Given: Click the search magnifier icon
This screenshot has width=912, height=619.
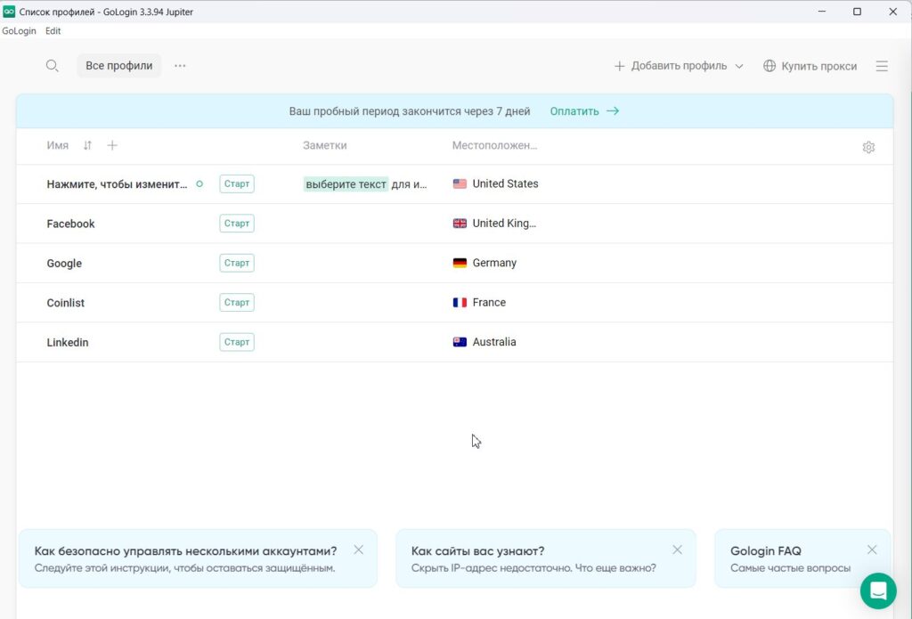Looking at the screenshot, I should (52, 66).
